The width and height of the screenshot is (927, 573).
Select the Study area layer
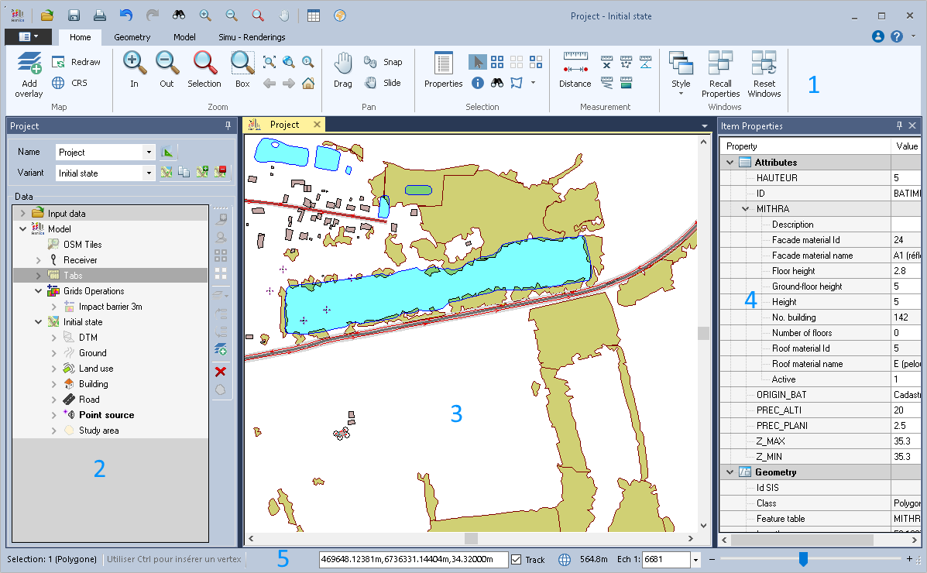98,430
